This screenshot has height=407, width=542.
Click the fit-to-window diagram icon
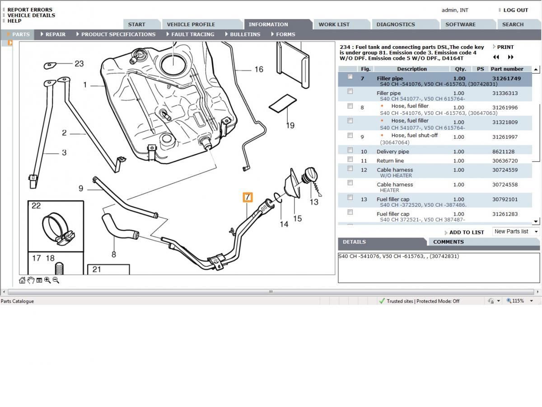click(x=39, y=280)
